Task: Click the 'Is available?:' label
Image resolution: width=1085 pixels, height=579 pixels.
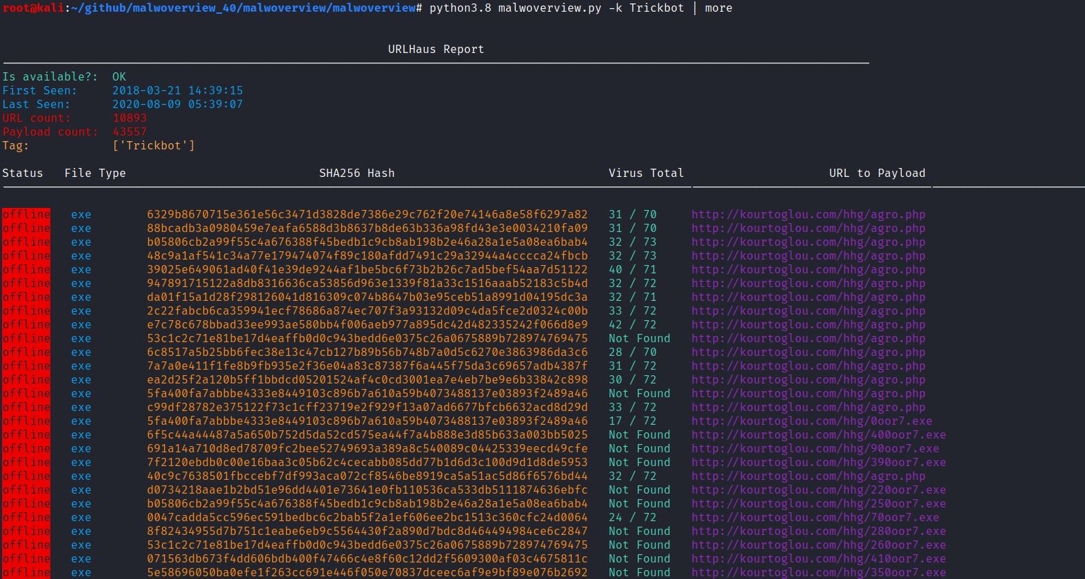Action: coord(50,77)
